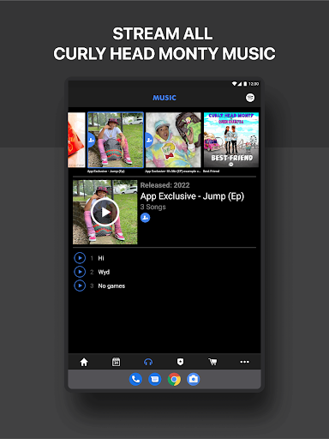Launch the Messages app from the dock
Screen dimensions: 329x439
[155, 379]
